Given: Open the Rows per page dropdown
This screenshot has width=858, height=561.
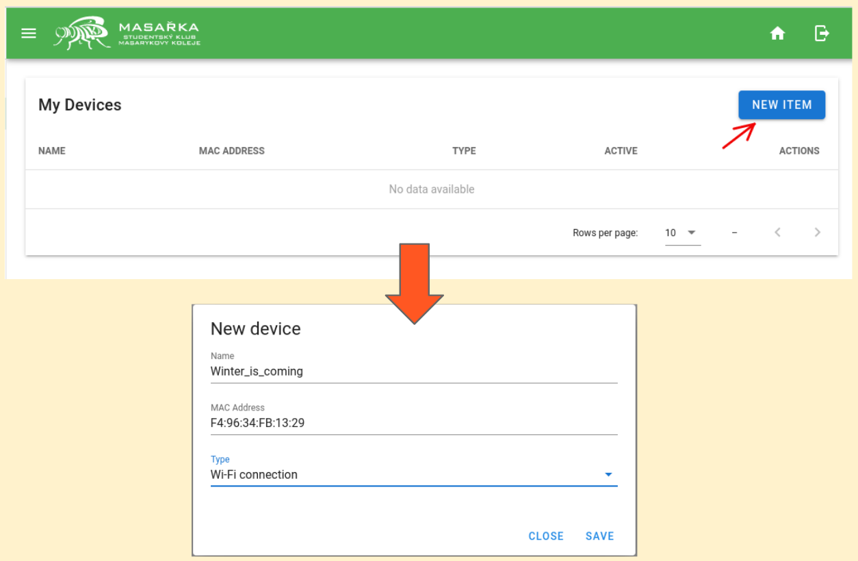Looking at the screenshot, I should [x=681, y=233].
